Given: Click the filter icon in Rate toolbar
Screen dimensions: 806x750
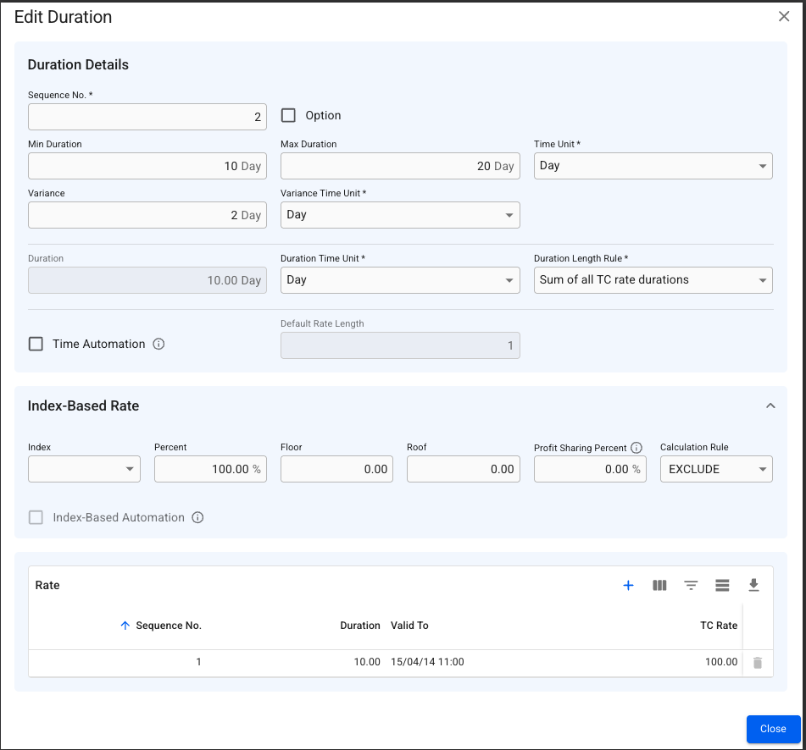Looking at the screenshot, I should click(691, 586).
